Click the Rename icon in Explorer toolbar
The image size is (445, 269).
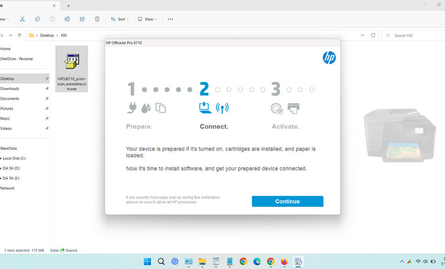(67, 19)
